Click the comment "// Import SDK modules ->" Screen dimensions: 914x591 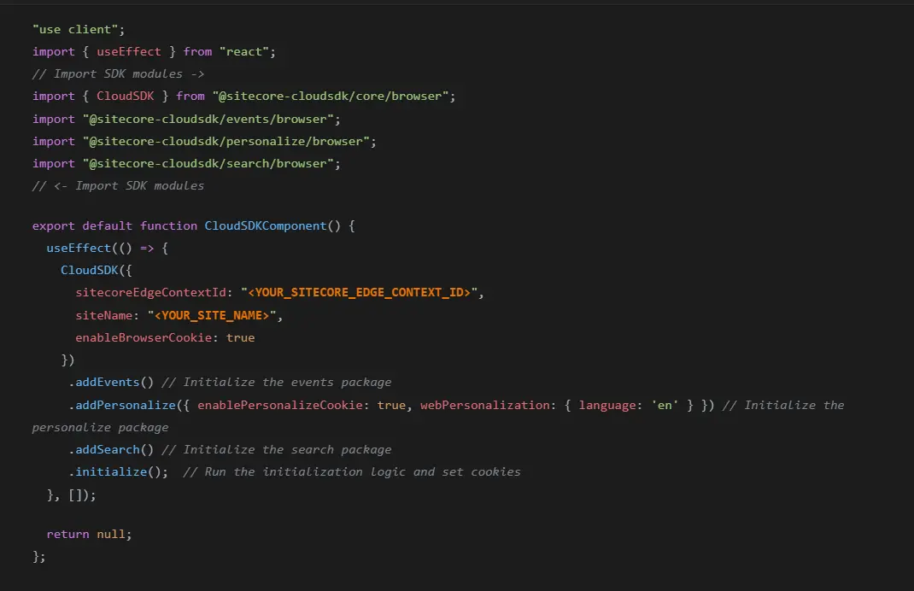(x=119, y=74)
